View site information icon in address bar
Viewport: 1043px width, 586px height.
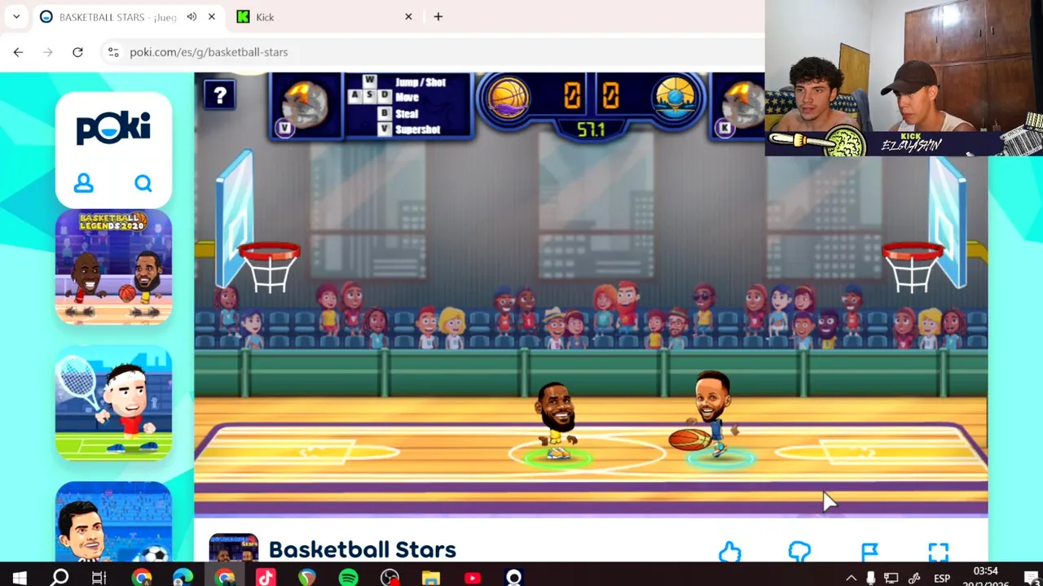click(113, 52)
